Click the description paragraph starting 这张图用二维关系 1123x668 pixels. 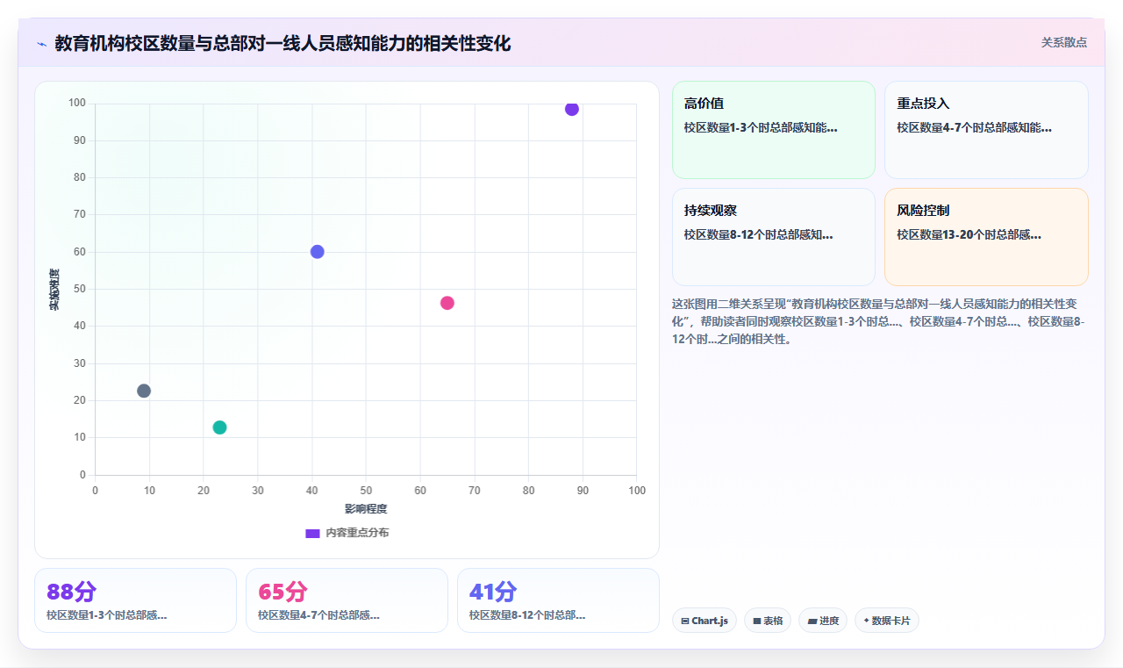880,321
